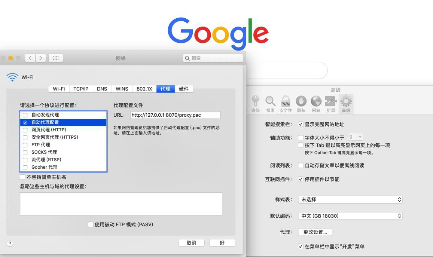Enable Gopher 代理 checkbox

click(x=25, y=167)
